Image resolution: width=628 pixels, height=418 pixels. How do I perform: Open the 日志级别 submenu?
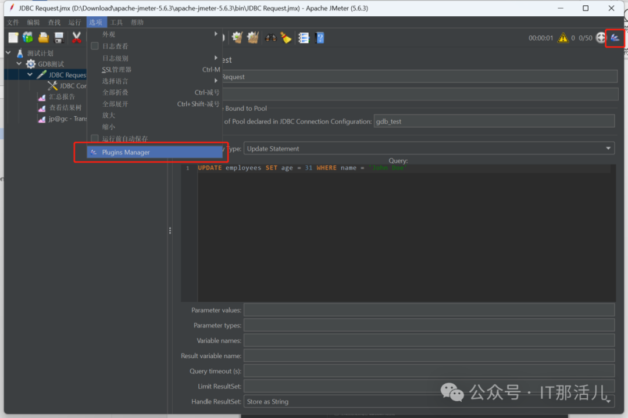point(154,58)
